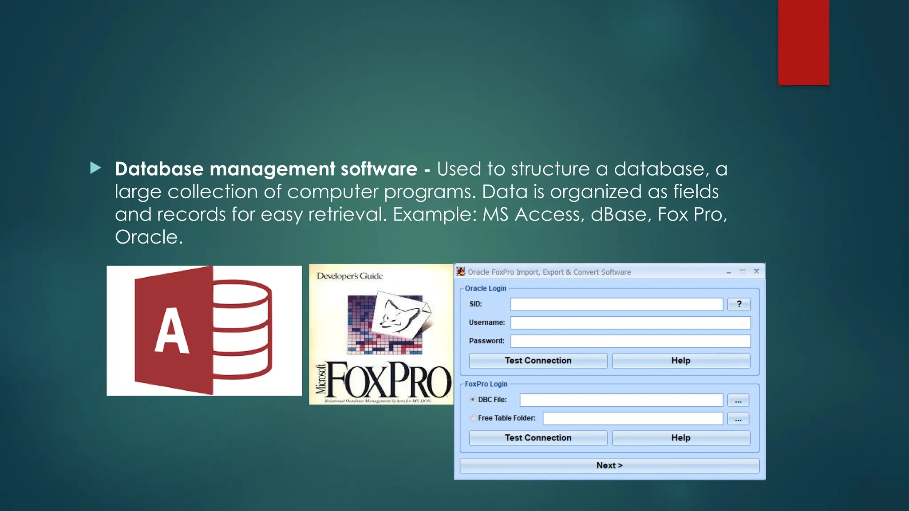This screenshot has height=511, width=909.
Task: Click the red rectangle at slide top
Action: (803, 42)
